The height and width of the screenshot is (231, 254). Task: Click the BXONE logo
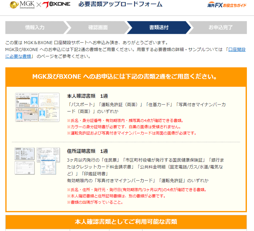coord(56,5)
